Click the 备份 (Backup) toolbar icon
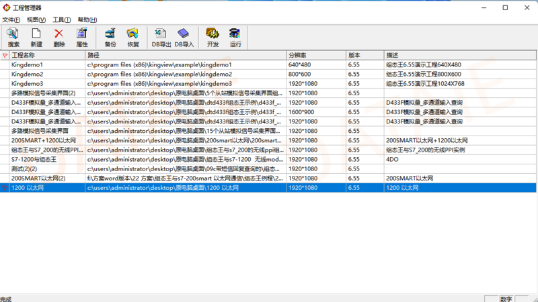 point(110,38)
